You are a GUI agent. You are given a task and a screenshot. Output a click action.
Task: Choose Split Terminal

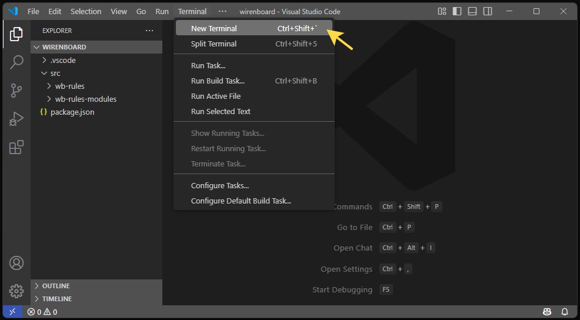tap(254, 44)
